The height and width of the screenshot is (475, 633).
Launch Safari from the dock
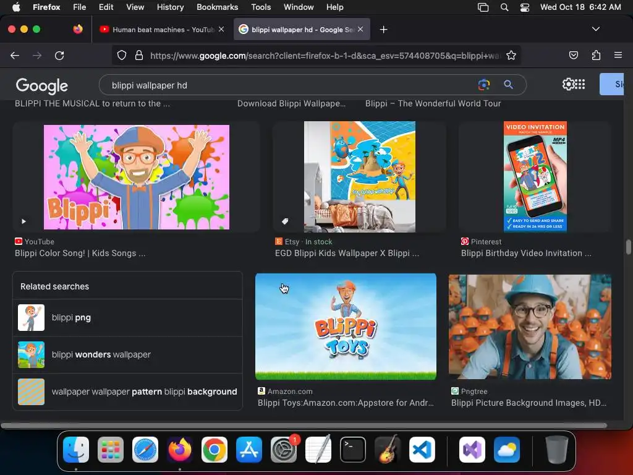(x=145, y=450)
